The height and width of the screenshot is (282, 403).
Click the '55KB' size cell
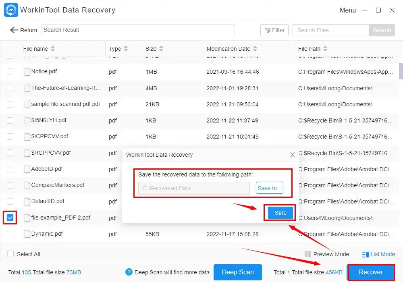pos(152,234)
